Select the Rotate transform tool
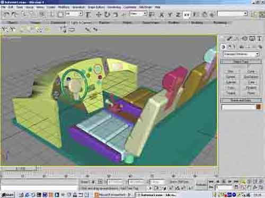 107,14
